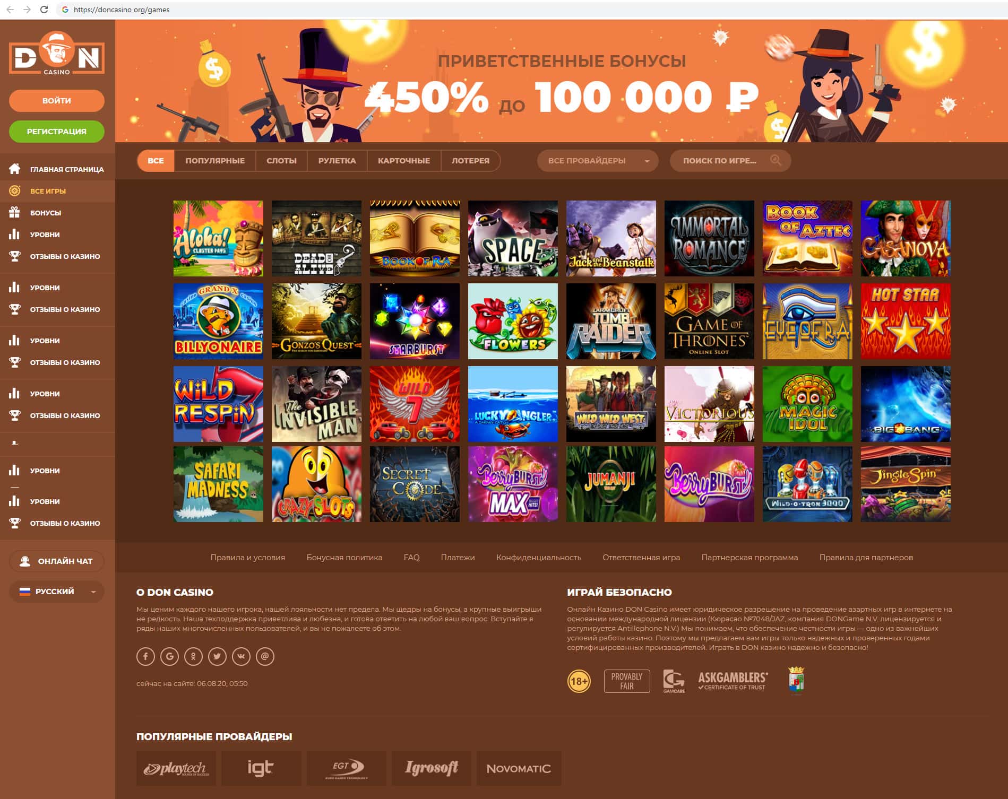The image size is (1008, 799).
Task: Open the Все провайдеры dropdown
Action: [598, 161]
